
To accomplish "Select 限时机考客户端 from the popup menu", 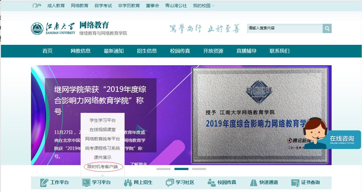I will pyautogui.click(x=103, y=167).
